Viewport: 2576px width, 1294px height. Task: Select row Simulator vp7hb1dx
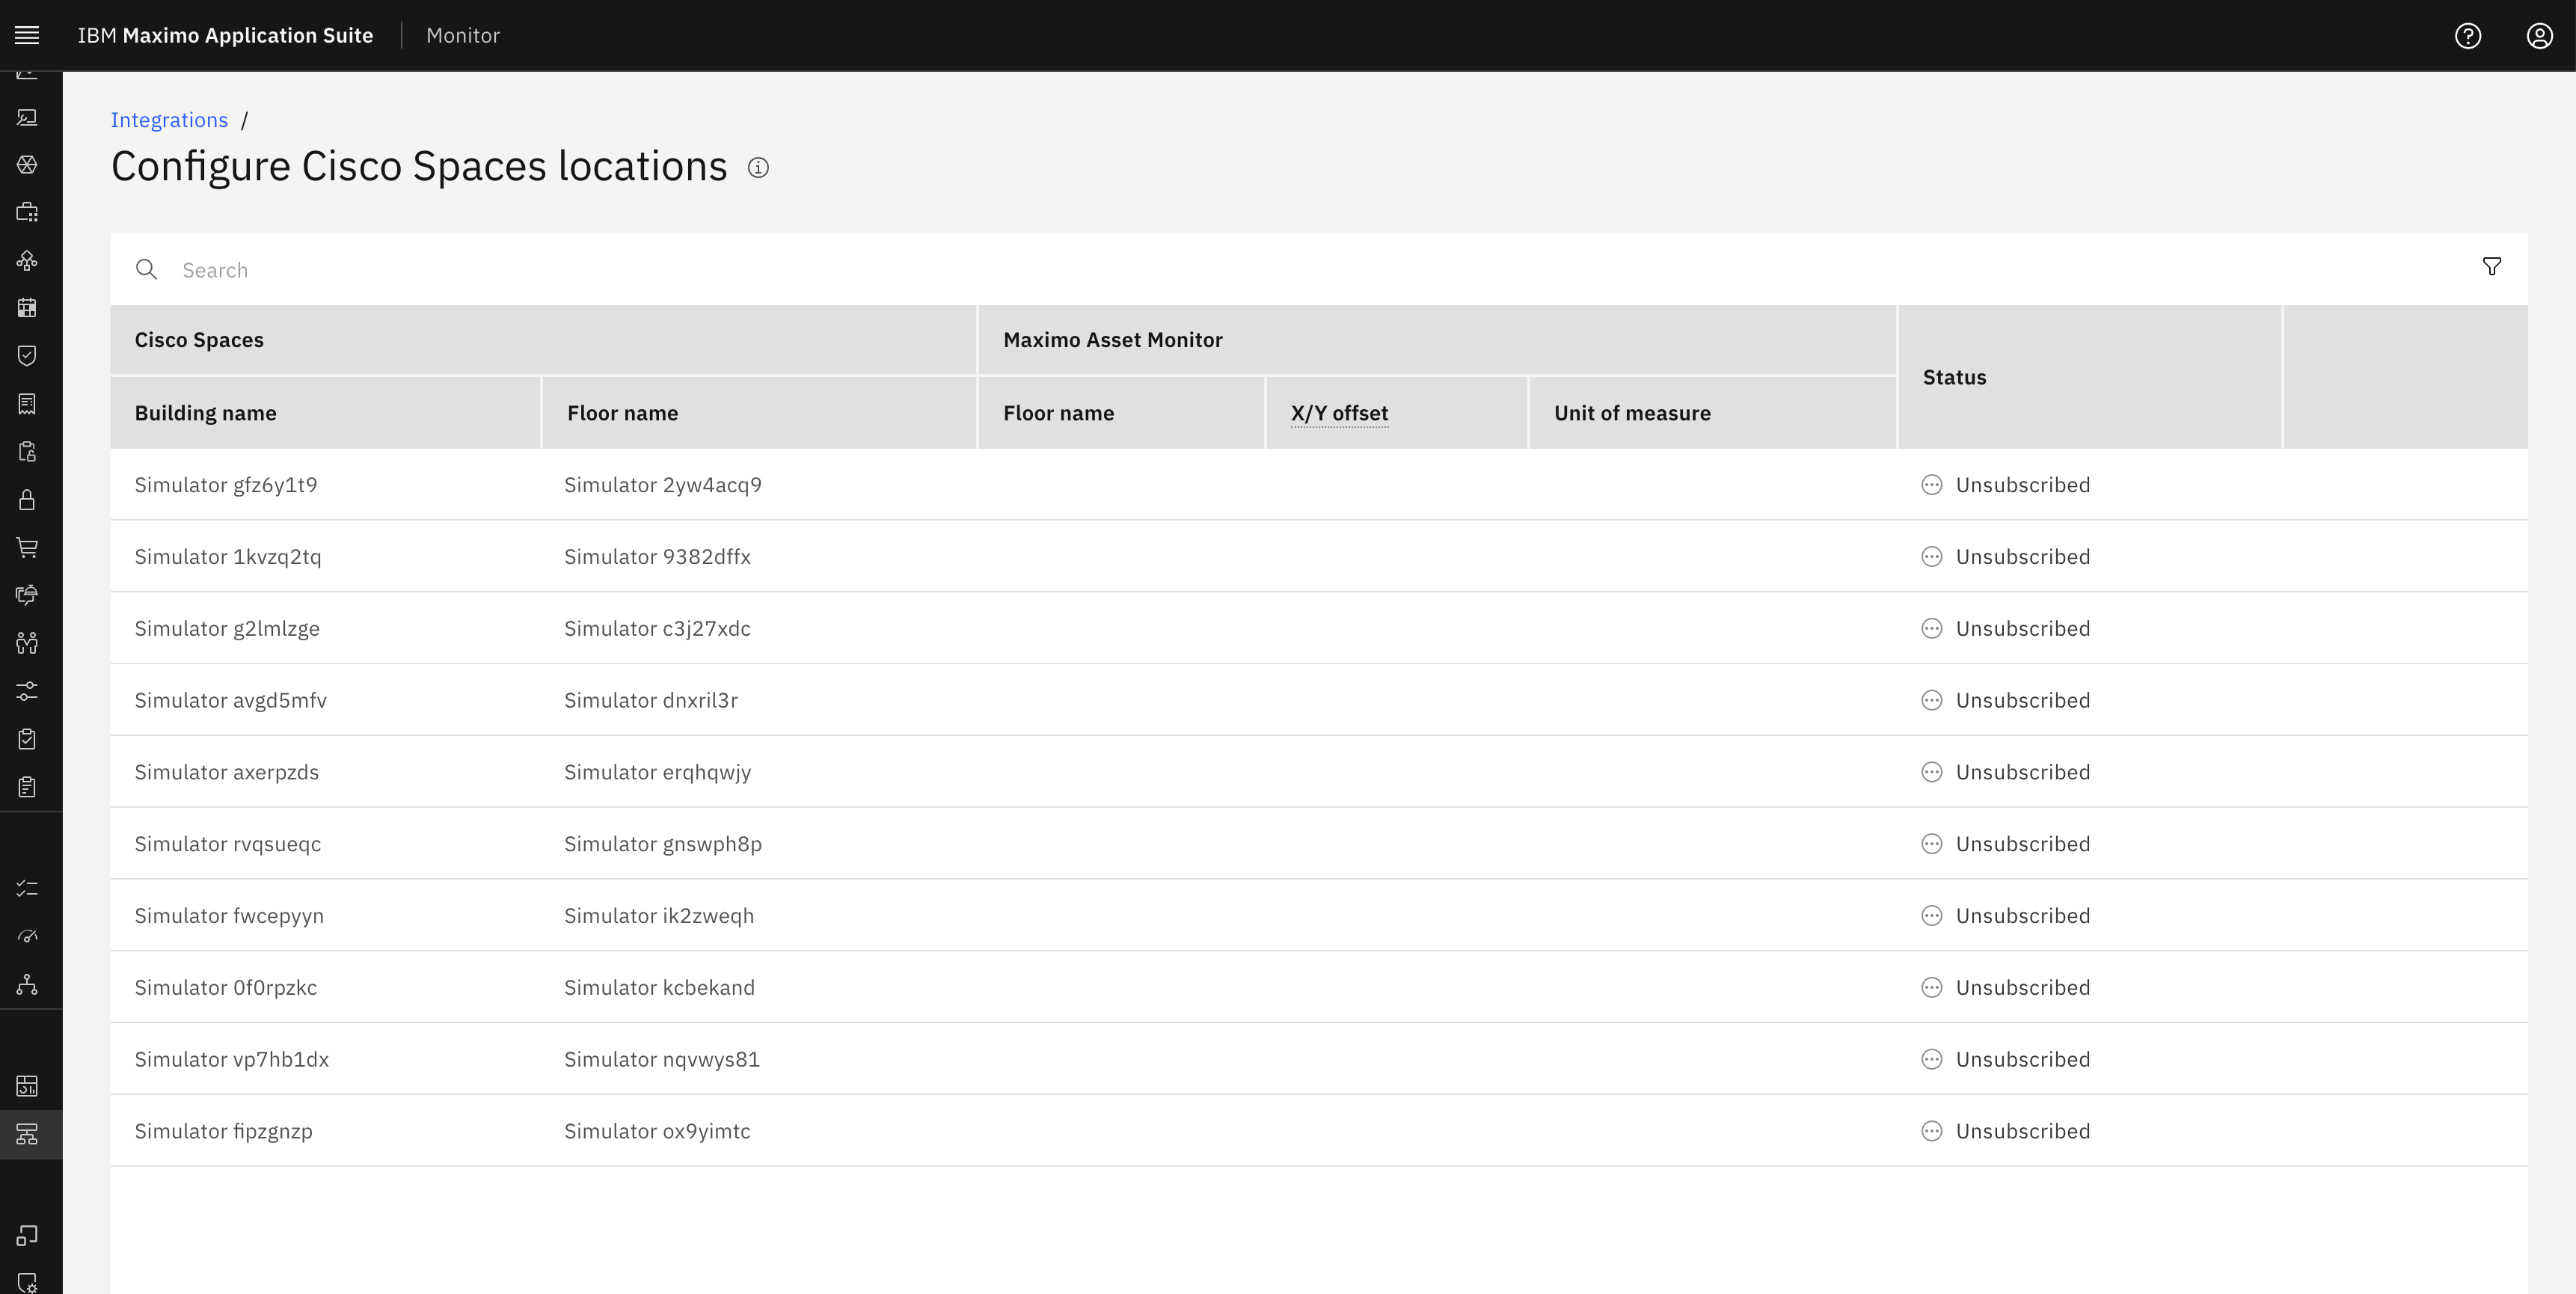tap(1319, 1060)
